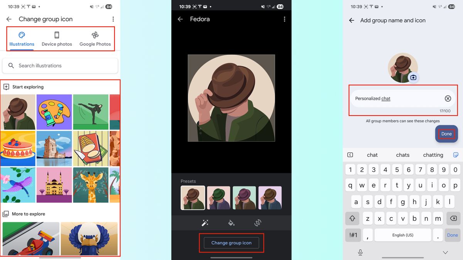Switch keyboard to !#1 symbols mode
The image size is (463, 260).
coord(353,235)
